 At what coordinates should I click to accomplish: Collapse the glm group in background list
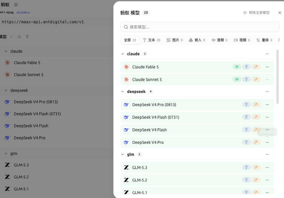(6, 154)
